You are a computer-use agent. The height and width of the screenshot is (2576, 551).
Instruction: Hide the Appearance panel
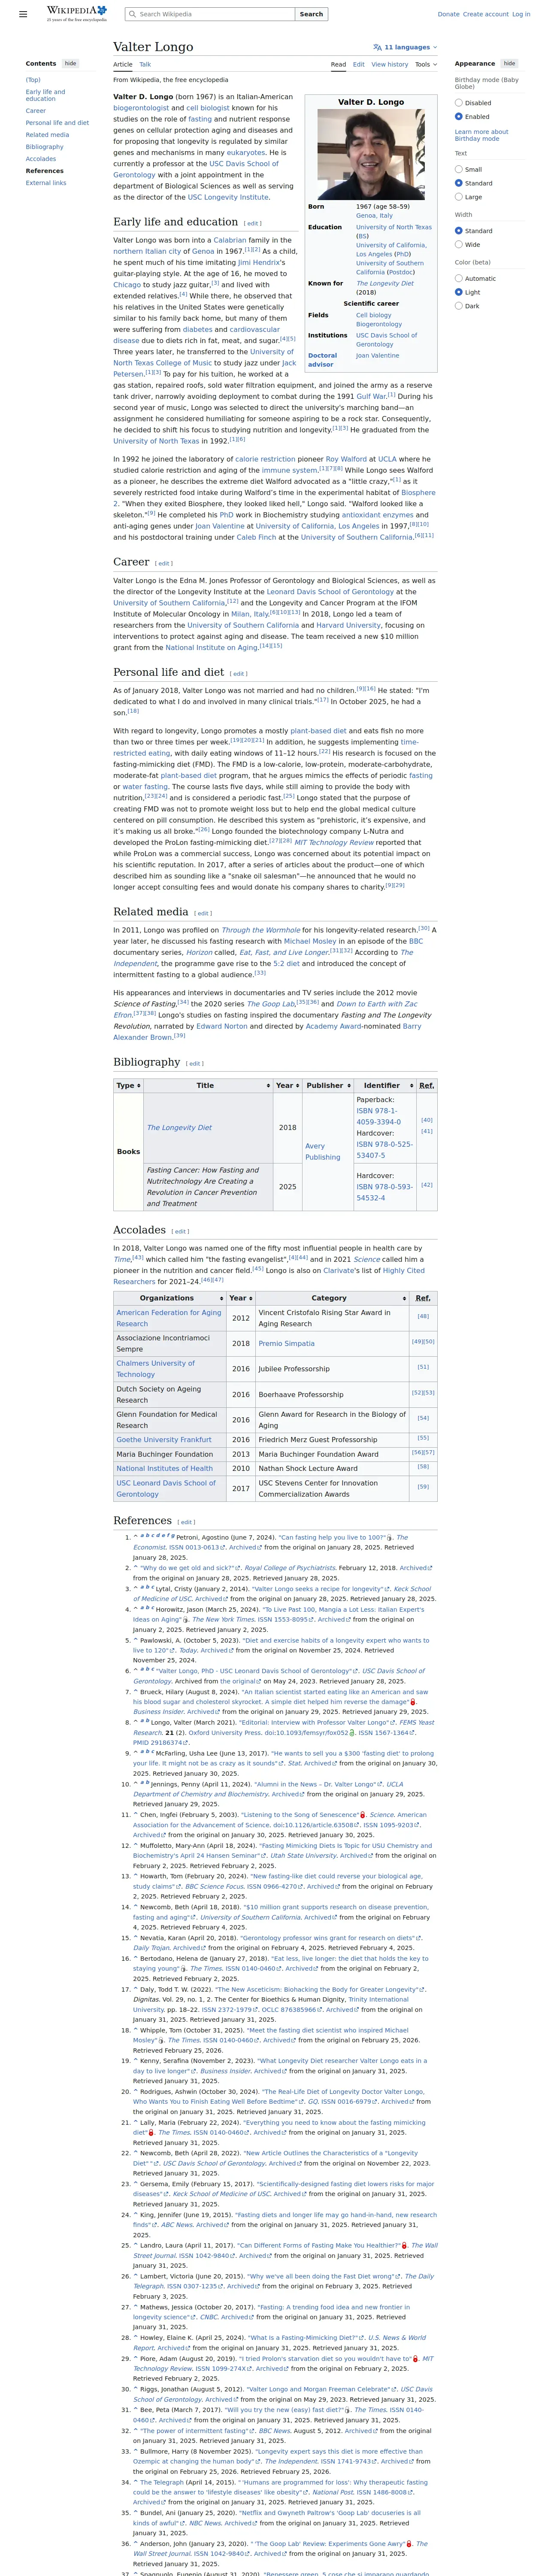(509, 63)
